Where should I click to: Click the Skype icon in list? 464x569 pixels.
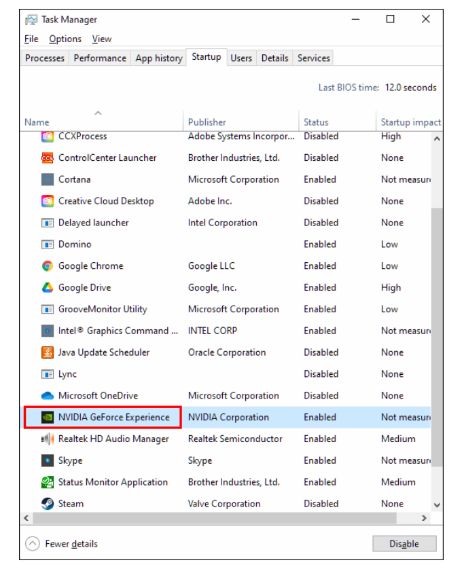[x=48, y=460]
